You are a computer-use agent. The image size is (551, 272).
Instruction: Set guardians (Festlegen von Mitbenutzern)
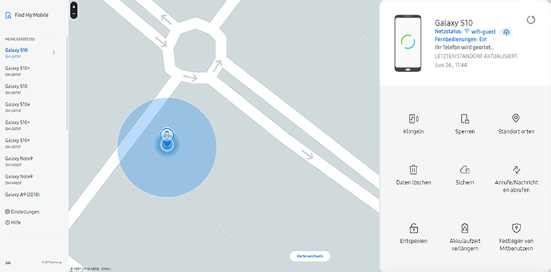pyautogui.click(x=516, y=237)
